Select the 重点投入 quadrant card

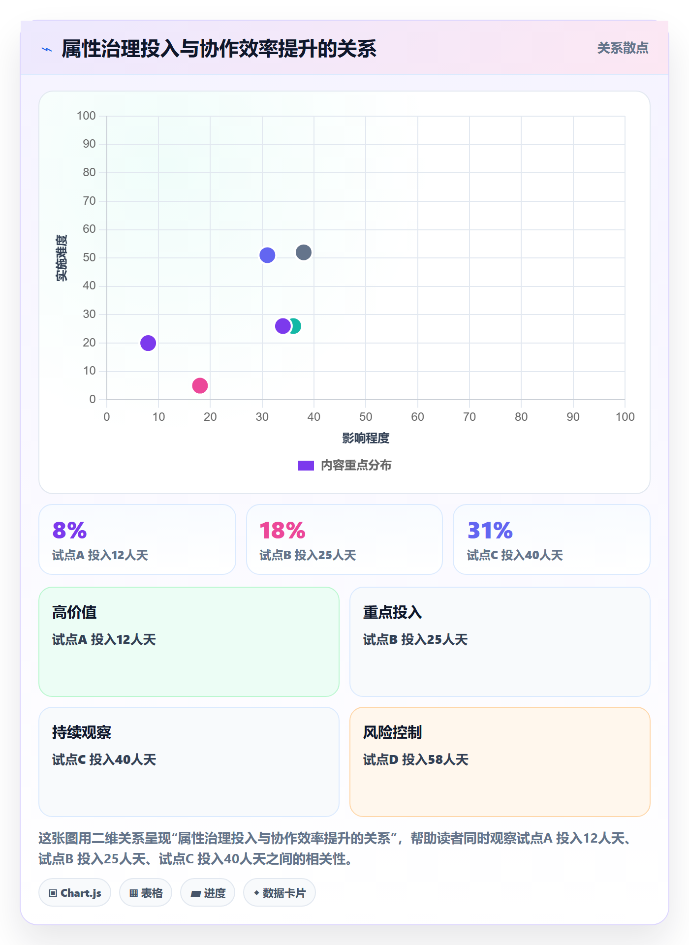[x=500, y=642]
